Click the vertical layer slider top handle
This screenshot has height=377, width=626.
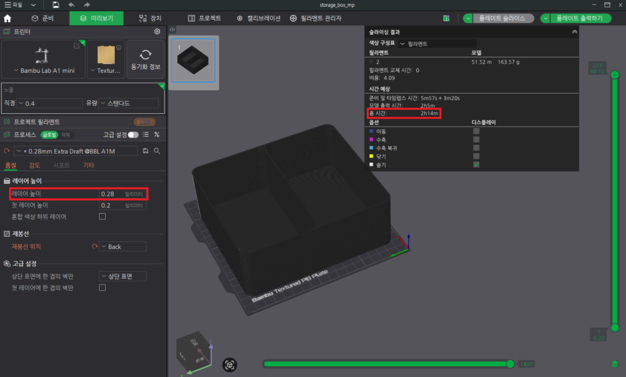click(x=615, y=75)
